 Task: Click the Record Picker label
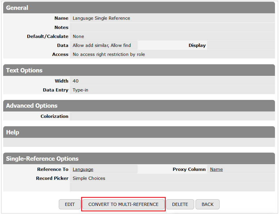[52, 178]
